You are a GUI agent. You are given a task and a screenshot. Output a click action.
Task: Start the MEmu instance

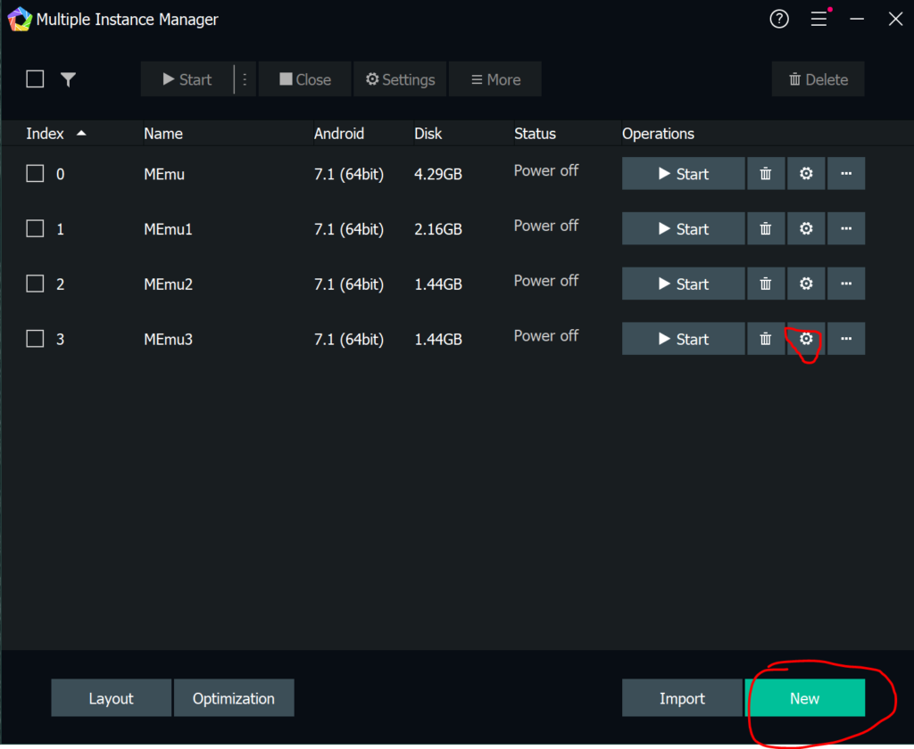tap(683, 174)
